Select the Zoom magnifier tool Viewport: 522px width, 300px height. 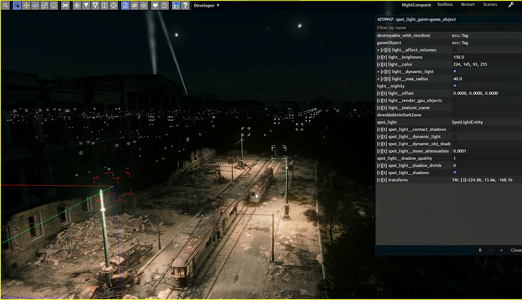click(x=6, y=6)
